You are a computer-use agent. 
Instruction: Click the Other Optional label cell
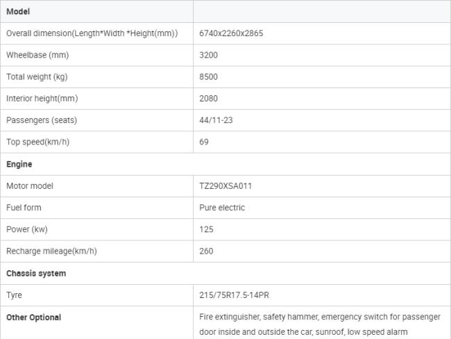(33, 317)
